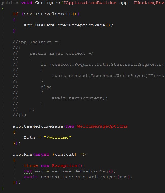The image size is (165, 193).
Task: Click the commented '//});' line
Action: tap(19, 115)
